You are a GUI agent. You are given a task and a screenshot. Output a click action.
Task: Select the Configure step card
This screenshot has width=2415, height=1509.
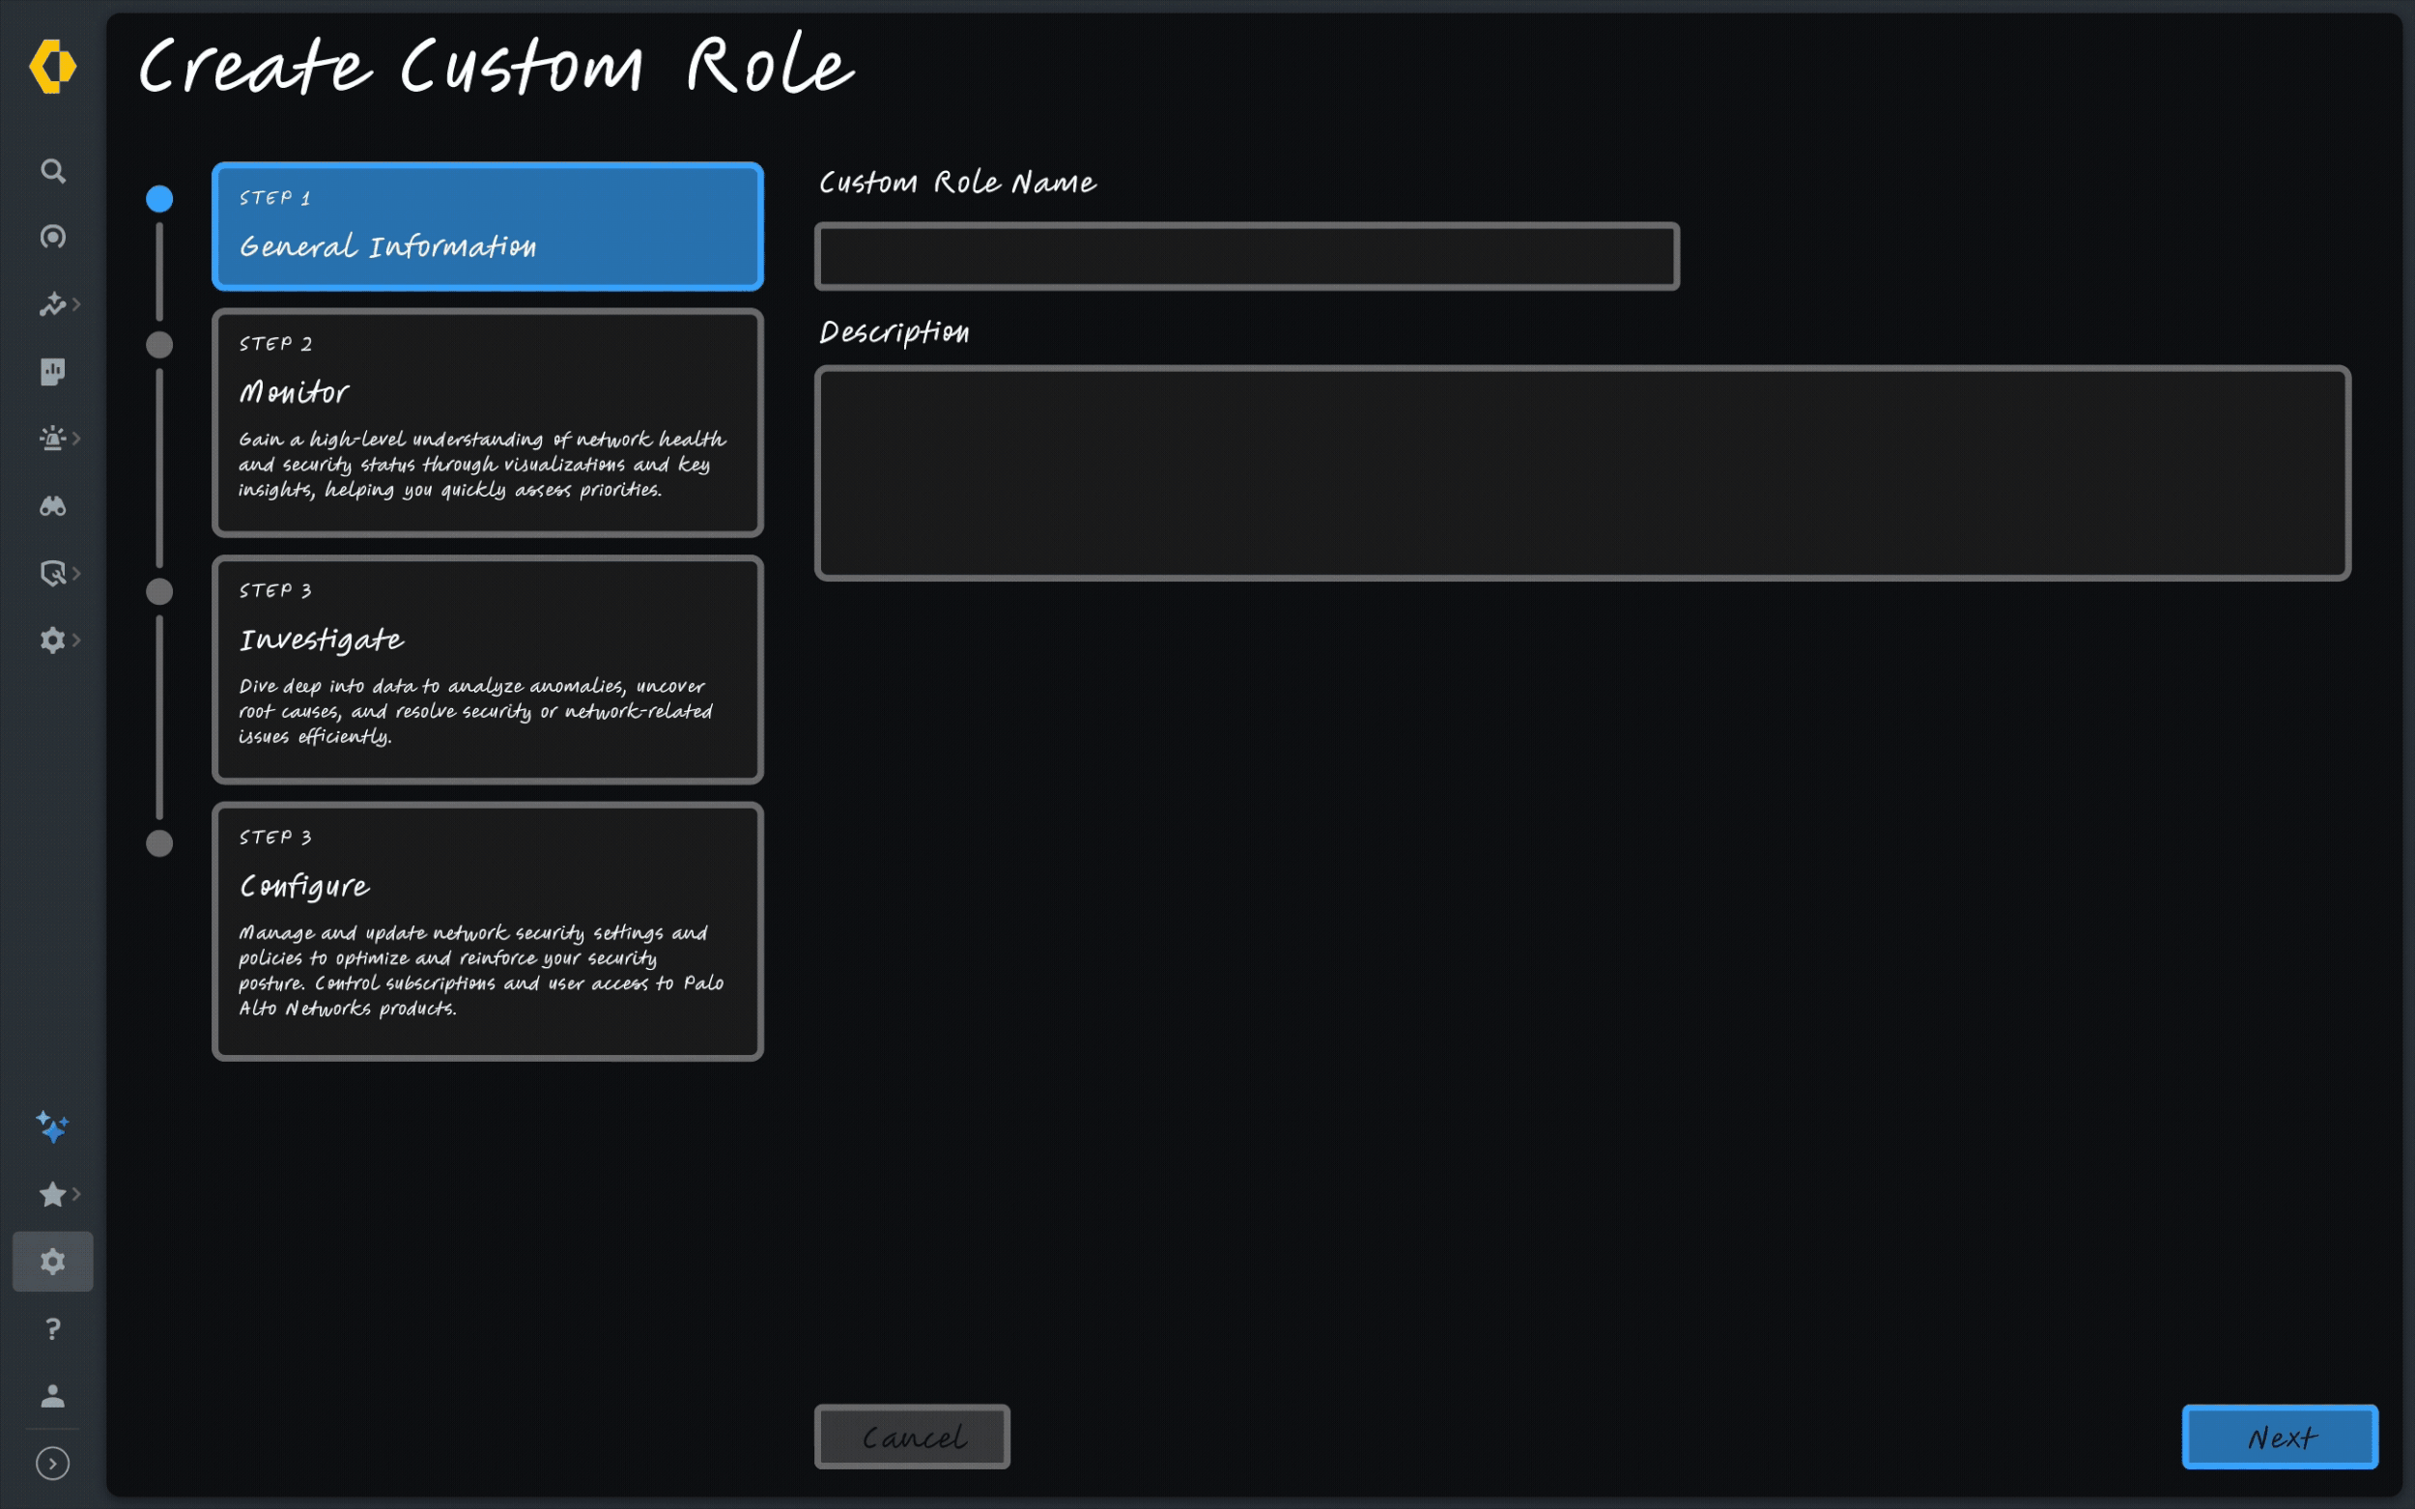tap(487, 931)
